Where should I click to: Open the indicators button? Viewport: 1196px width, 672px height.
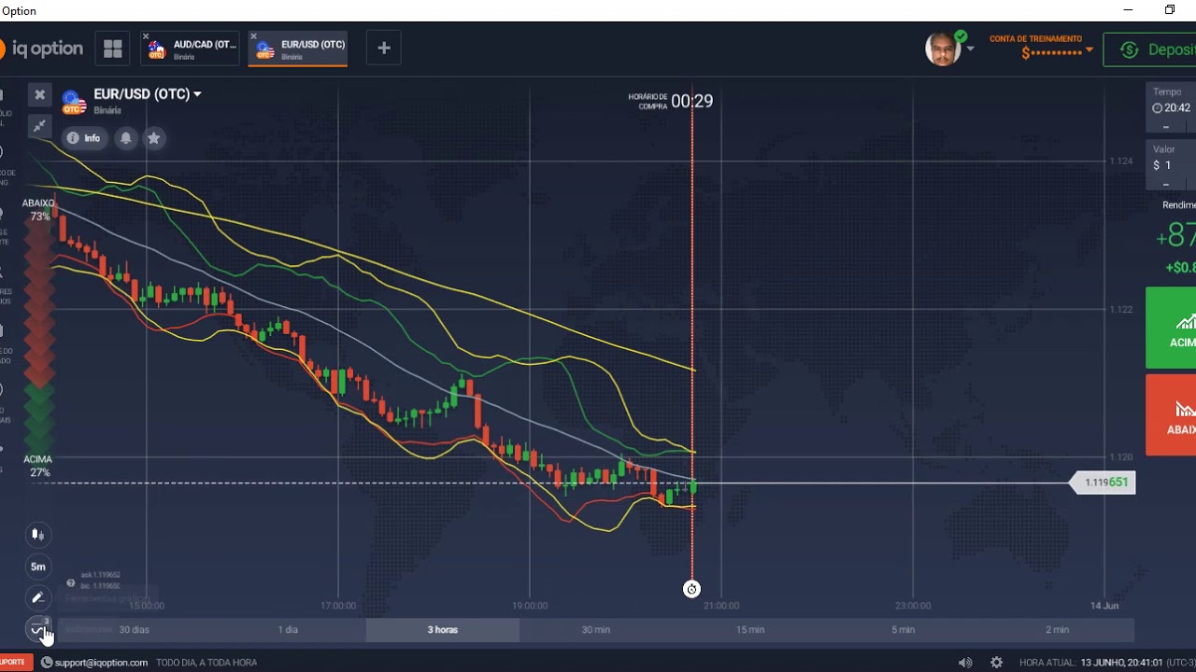(37, 629)
